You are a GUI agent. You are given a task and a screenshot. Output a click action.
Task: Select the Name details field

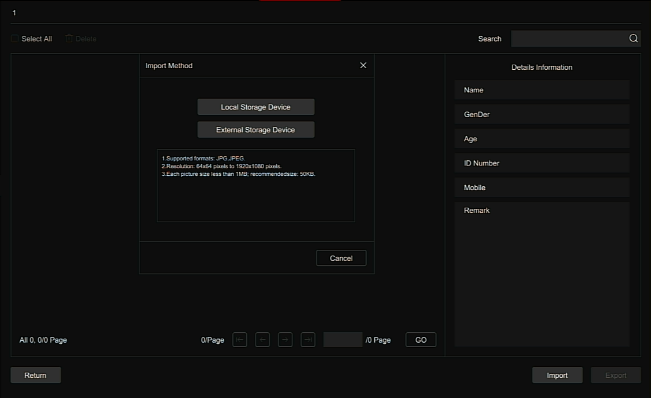(x=542, y=90)
